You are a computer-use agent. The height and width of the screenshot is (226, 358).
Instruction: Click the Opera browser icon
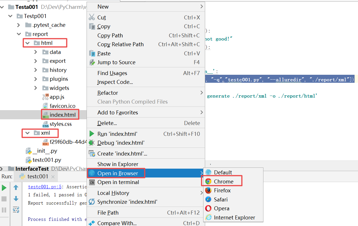coord(208,208)
